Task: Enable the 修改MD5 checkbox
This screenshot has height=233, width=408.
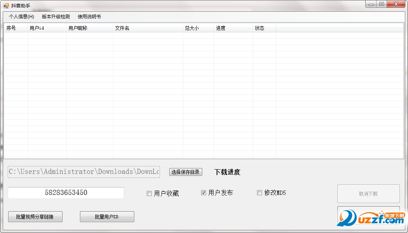Action: [259, 193]
